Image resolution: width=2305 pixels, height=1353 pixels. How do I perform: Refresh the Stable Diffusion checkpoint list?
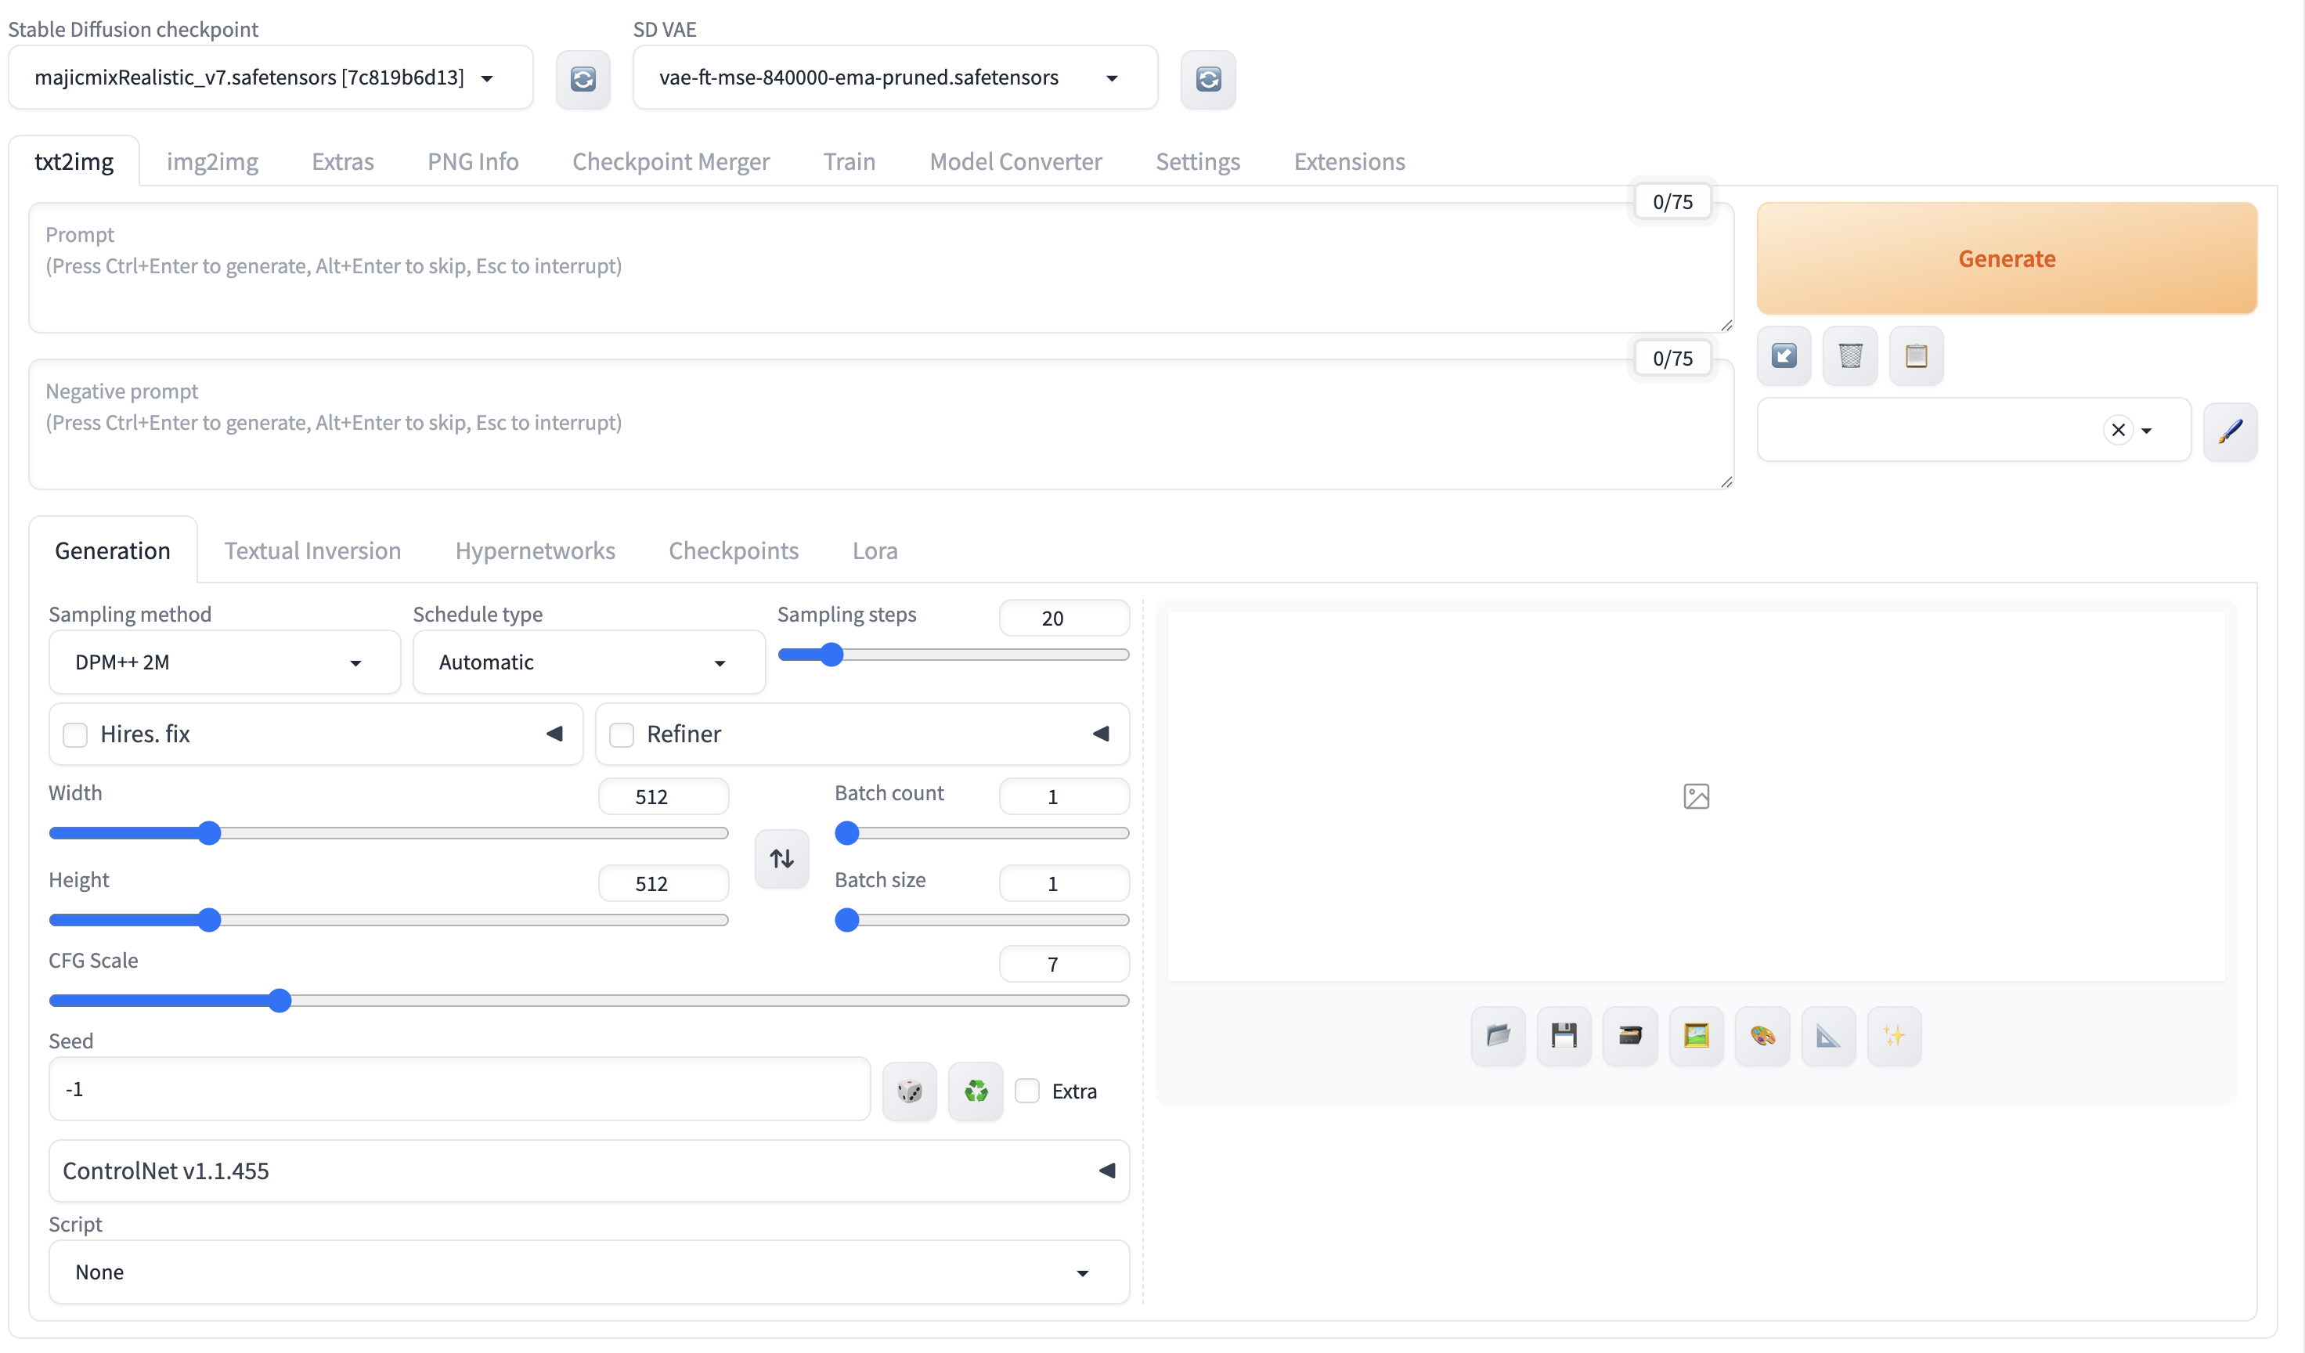click(x=583, y=80)
